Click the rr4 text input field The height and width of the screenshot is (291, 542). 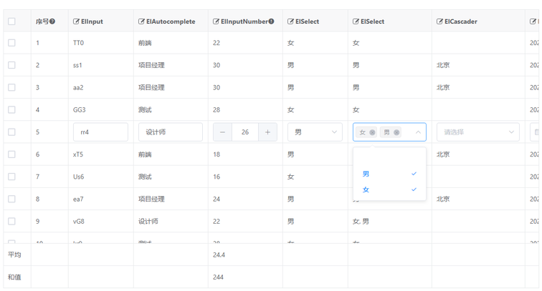coord(100,132)
